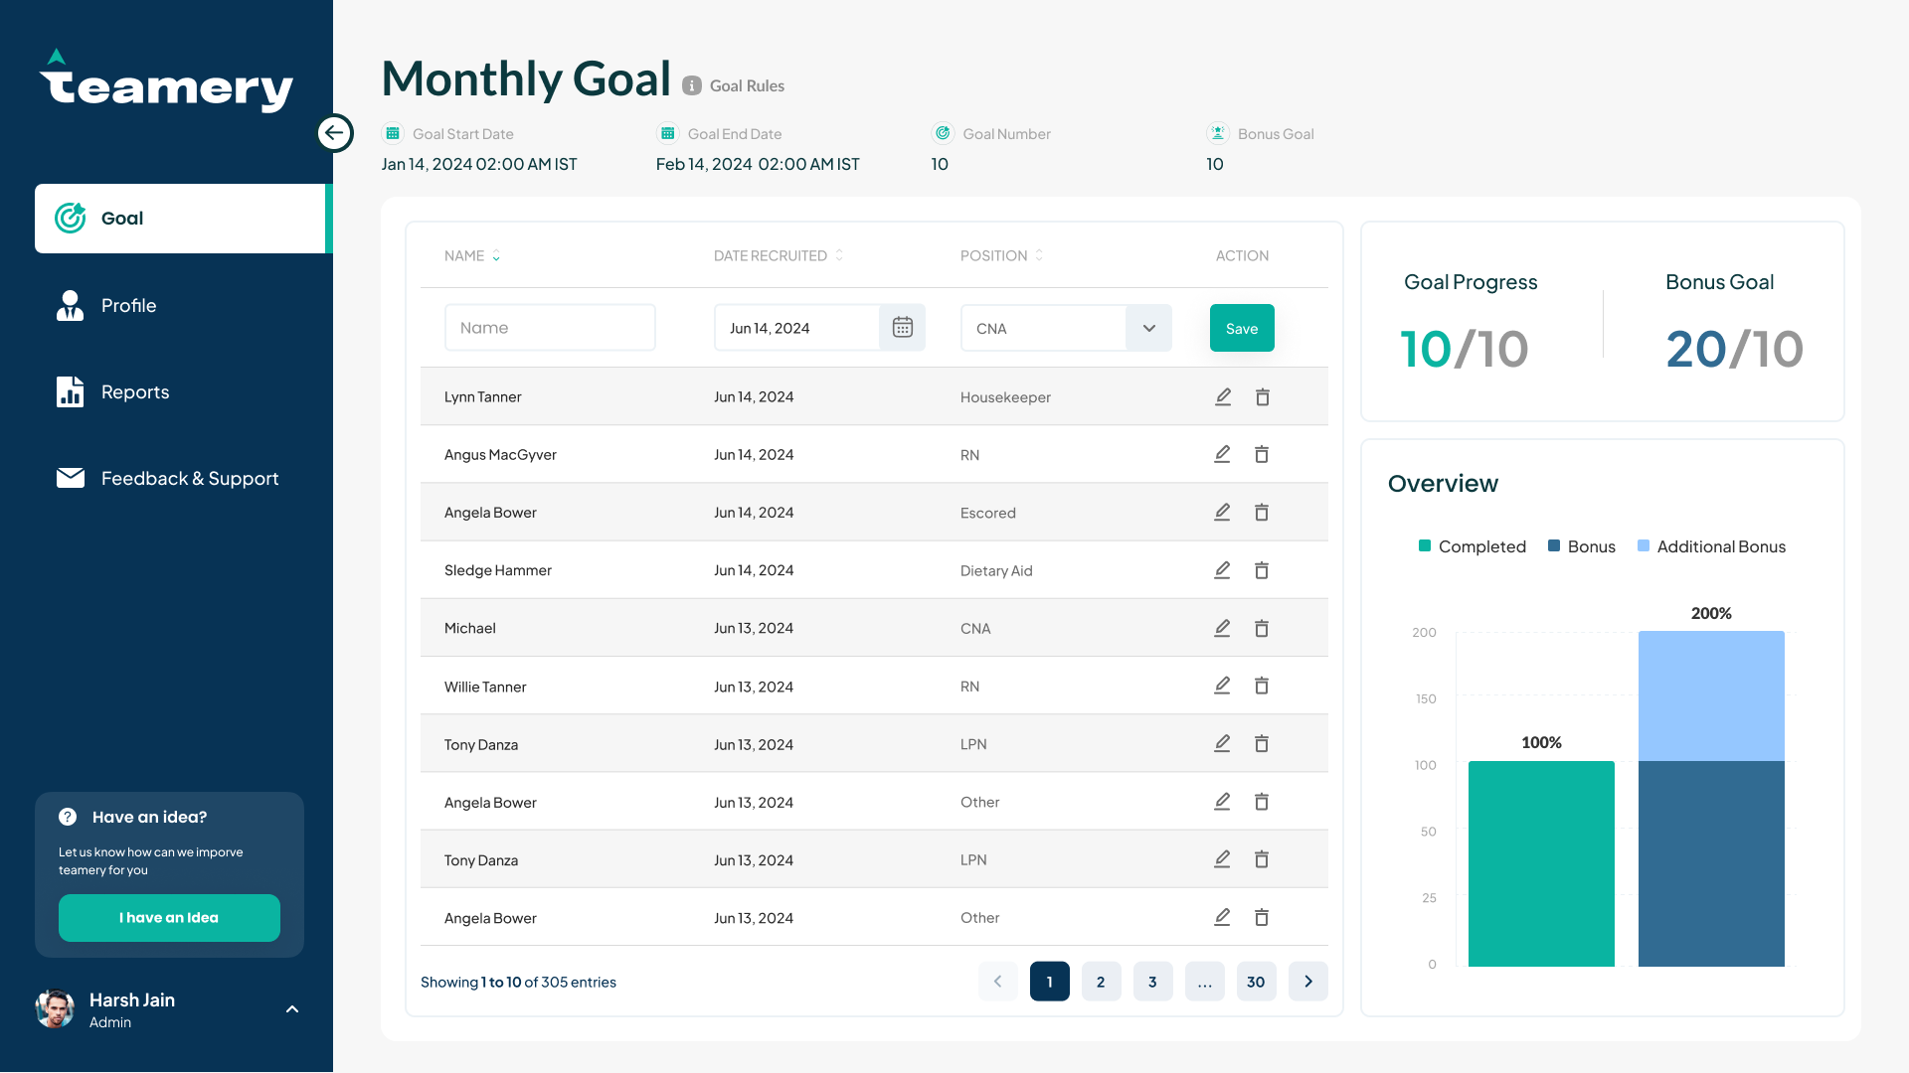Delete the Angus MacGyver entry
Viewport: 1909px width, 1073px height.
pyautogui.click(x=1262, y=455)
